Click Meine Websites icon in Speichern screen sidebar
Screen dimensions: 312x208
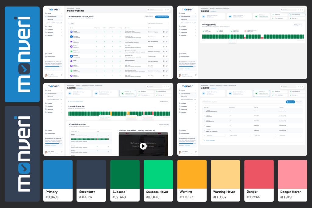tap(180, 93)
